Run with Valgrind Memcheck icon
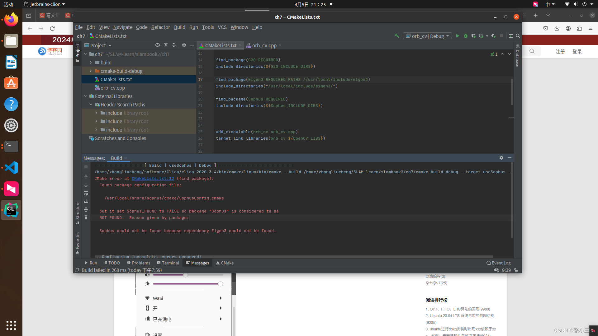The image size is (598, 336). (x=493, y=36)
